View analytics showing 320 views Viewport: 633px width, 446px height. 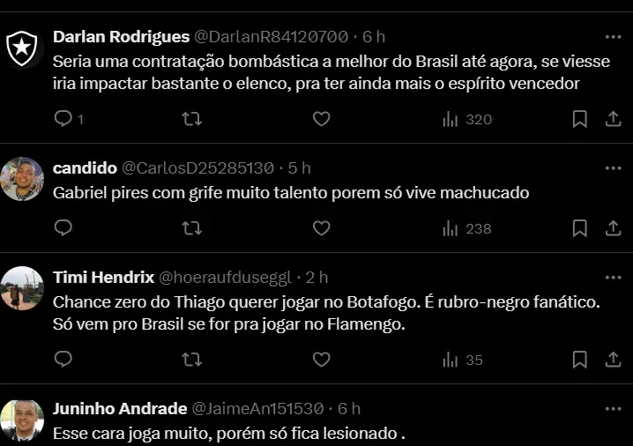(467, 119)
